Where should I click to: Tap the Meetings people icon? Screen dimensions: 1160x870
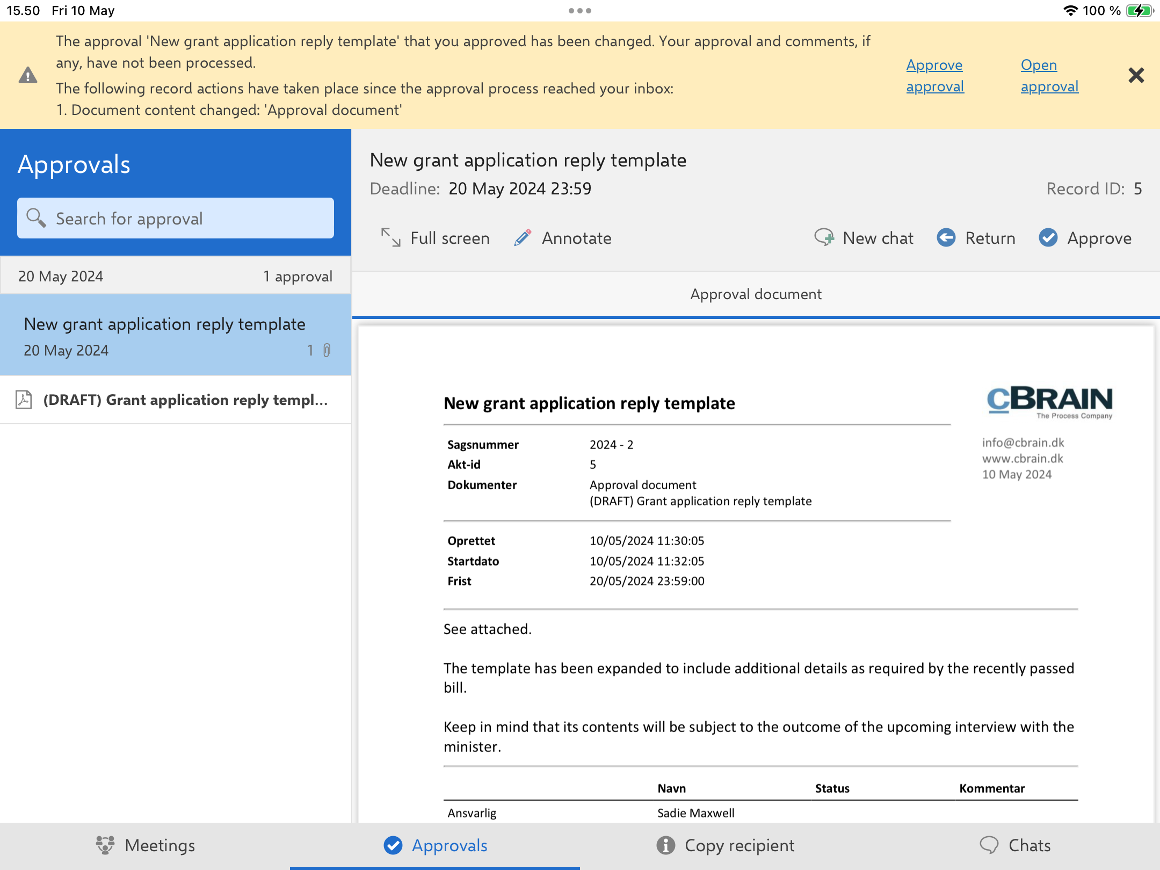(105, 845)
